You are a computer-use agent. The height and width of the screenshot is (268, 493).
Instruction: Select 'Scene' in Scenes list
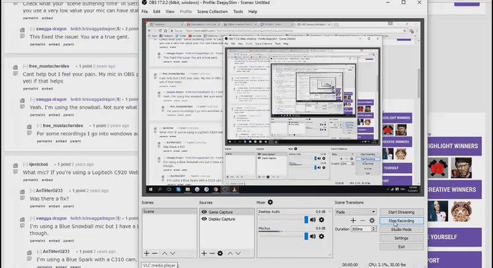169,211
